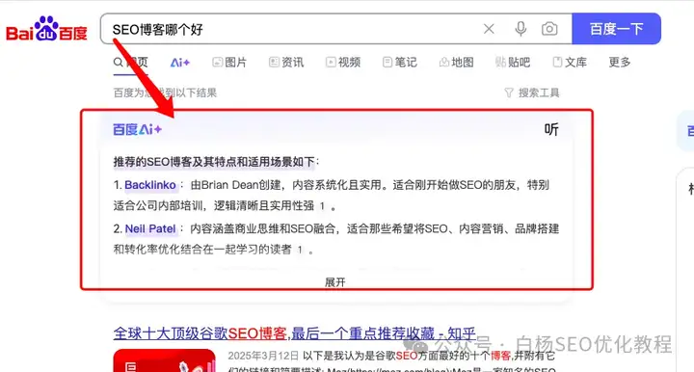Switch to the 文库 tab
Image resolution: width=694 pixels, height=372 pixels.
click(570, 63)
